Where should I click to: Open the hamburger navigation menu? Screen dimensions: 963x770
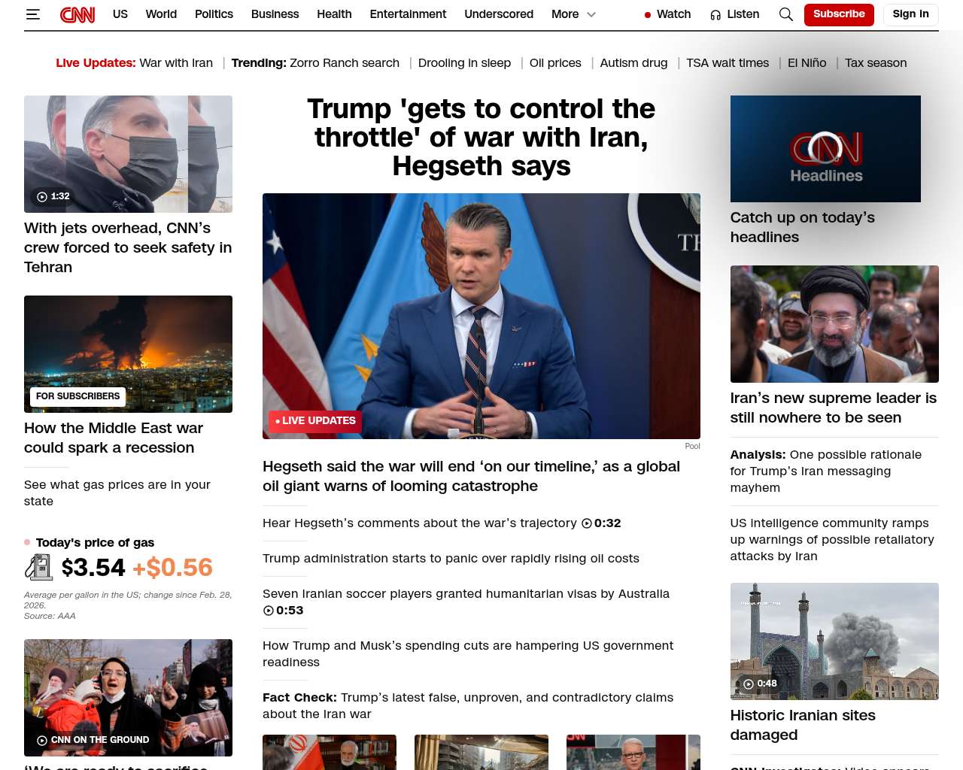(x=32, y=14)
